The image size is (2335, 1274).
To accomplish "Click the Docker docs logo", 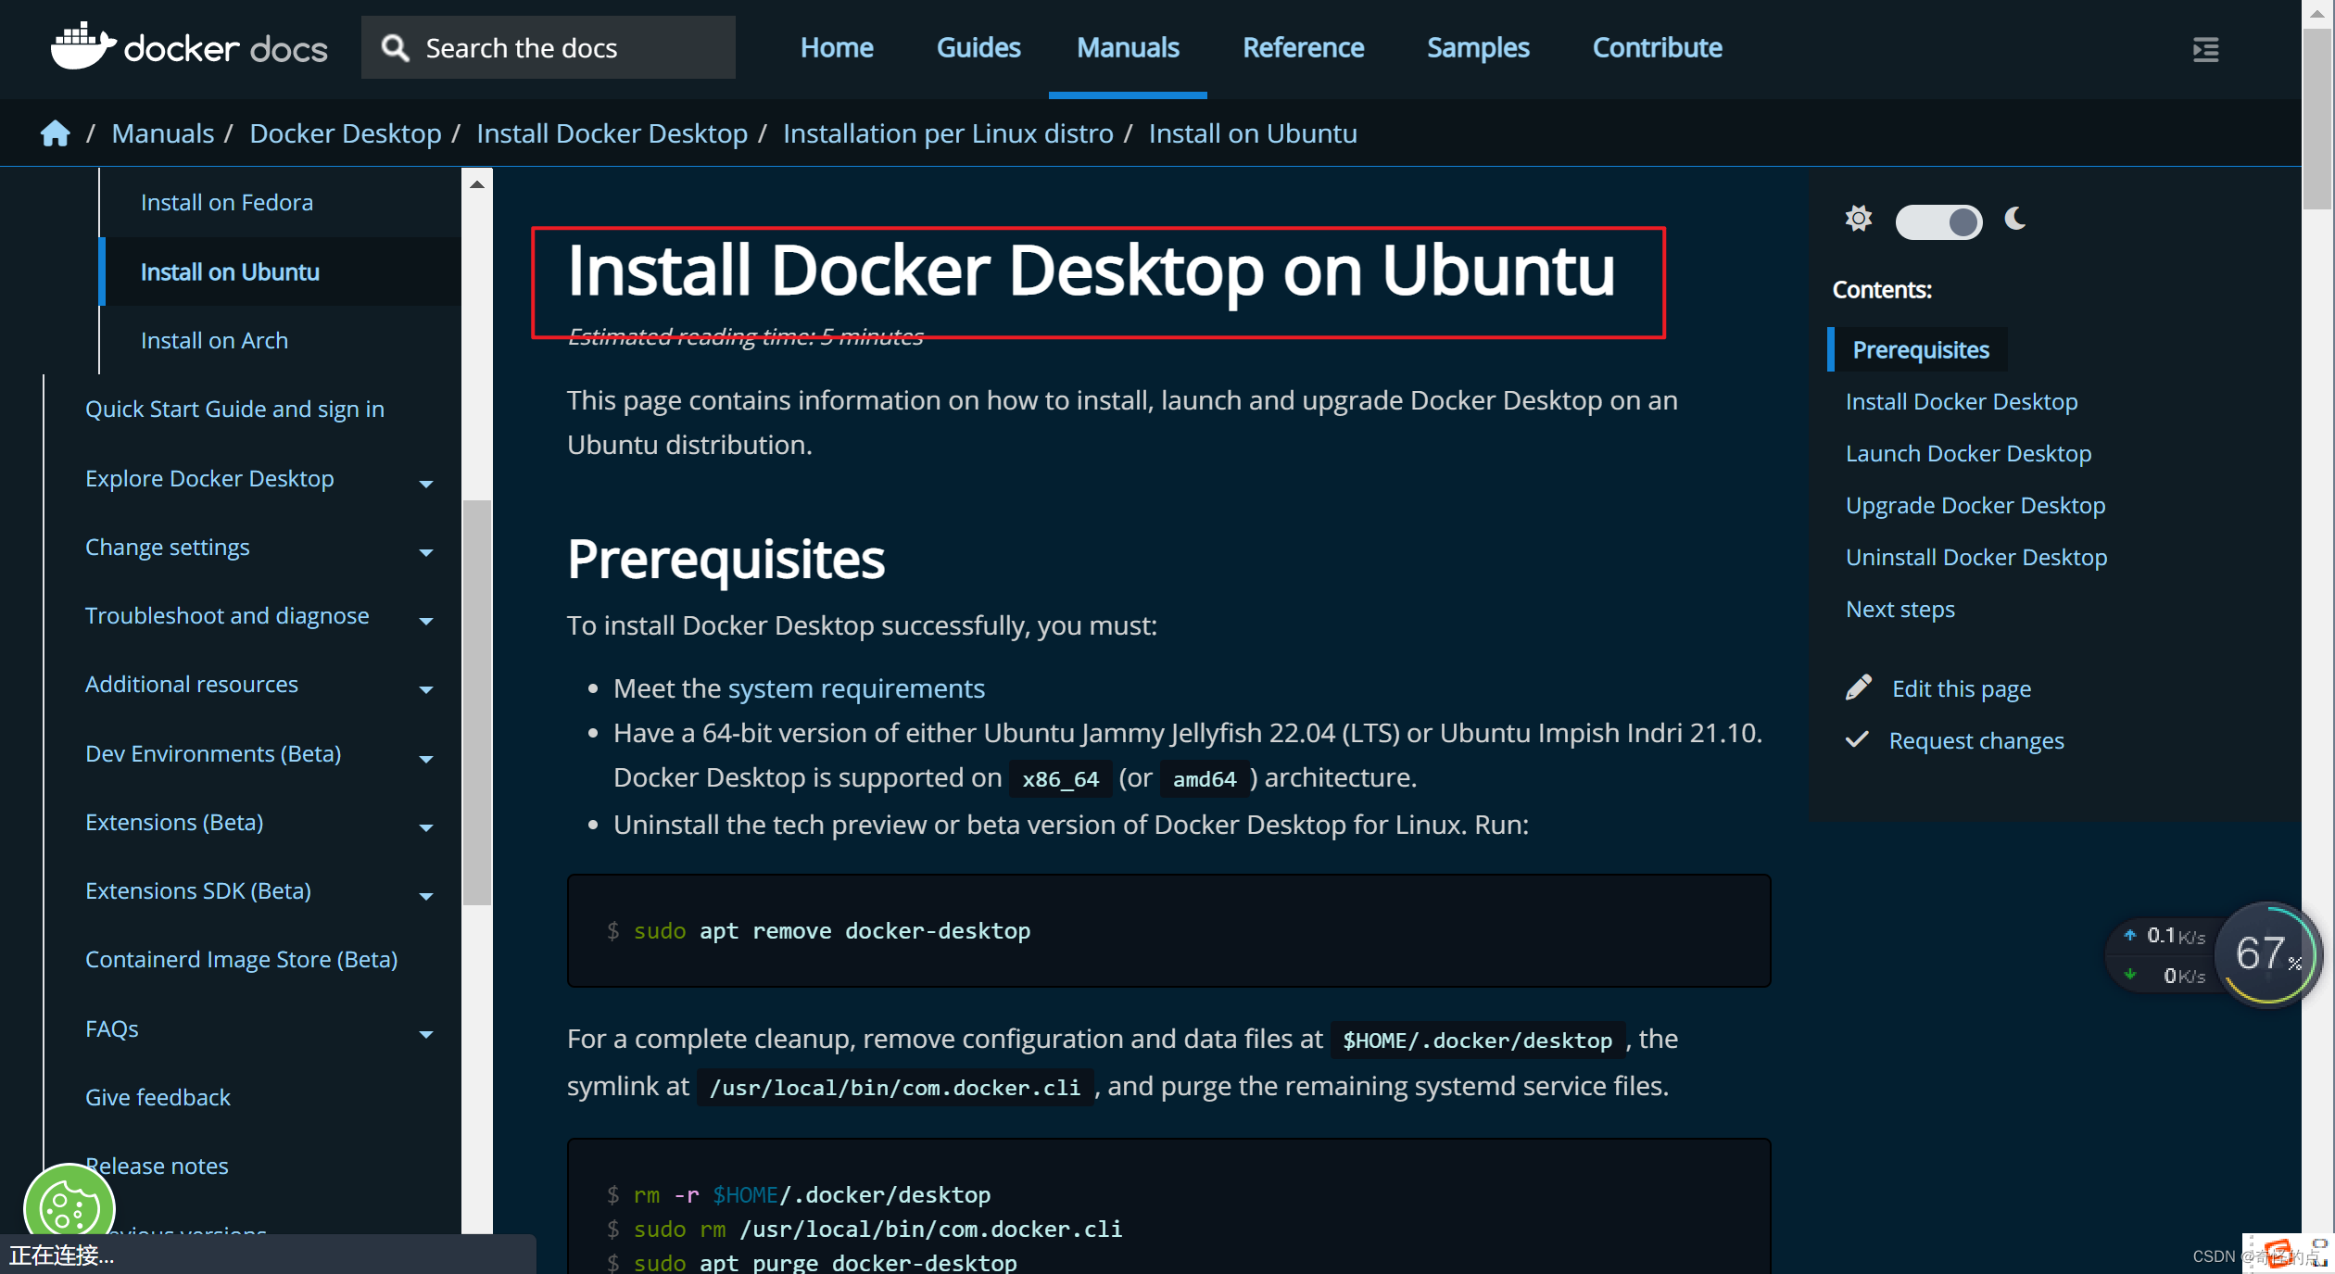I will [x=188, y=46].
